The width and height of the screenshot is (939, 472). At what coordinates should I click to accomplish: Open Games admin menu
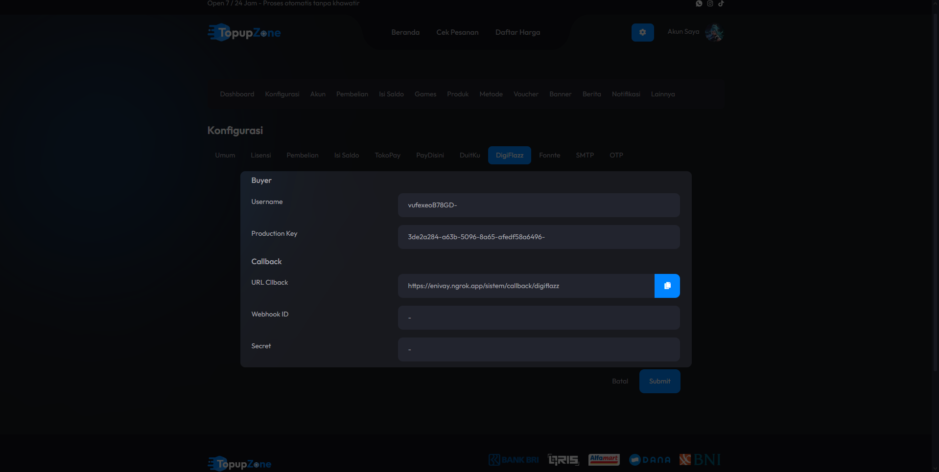coord(425,94)
